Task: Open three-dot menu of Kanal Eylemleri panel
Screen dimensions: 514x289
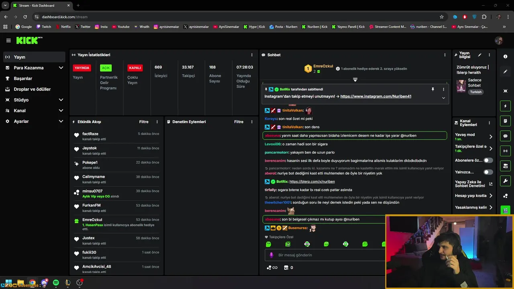Action: 489,123
